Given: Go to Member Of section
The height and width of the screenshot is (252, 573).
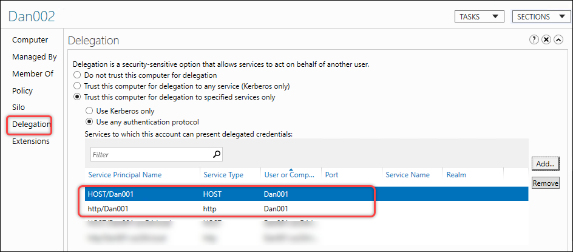Looking at the screenshot, I should click(x=33, y=73).
